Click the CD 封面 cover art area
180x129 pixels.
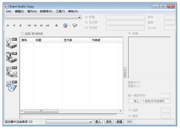pos(149,58)
